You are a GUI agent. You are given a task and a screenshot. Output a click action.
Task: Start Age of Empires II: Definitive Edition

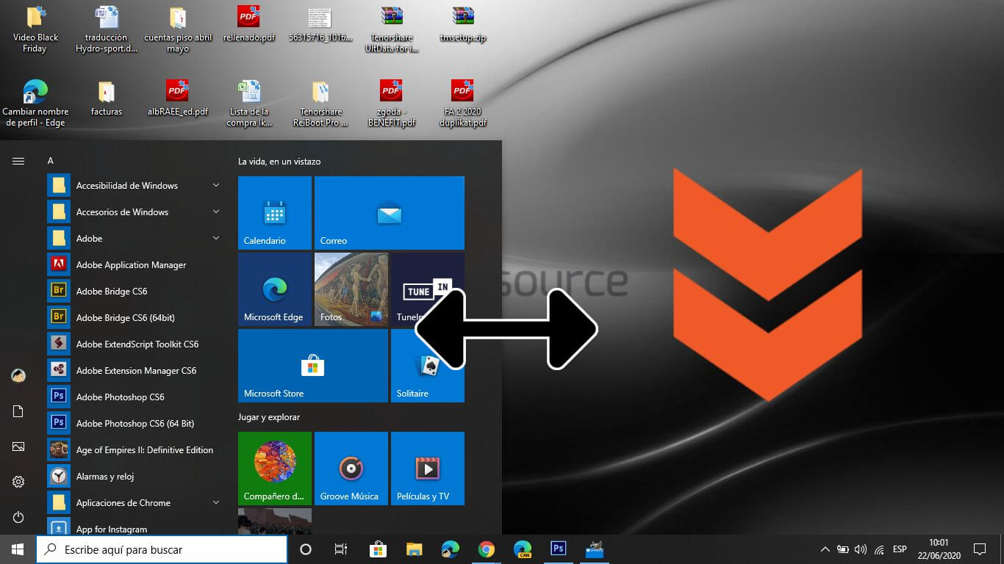coord(136,450)
